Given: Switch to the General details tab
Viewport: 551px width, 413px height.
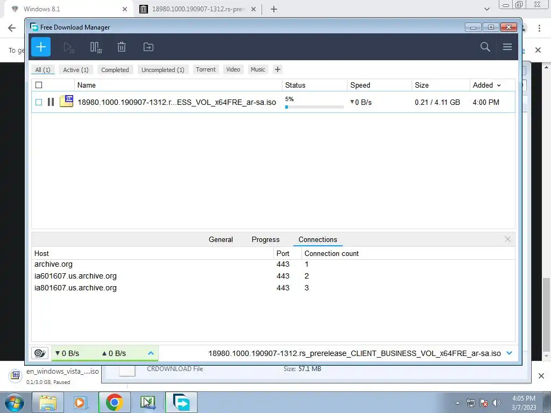Looking at the screenshot, I should tap(221, 239).
